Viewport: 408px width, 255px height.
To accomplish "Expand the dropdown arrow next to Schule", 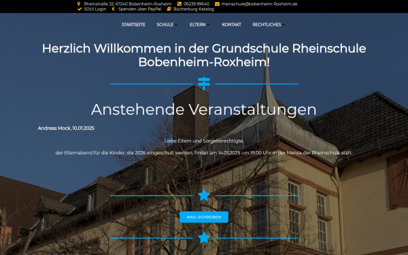I will click(x=176, y=24).
